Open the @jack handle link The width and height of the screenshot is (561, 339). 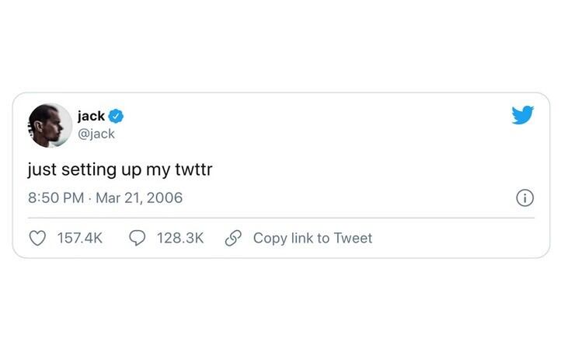coord(96,134)
